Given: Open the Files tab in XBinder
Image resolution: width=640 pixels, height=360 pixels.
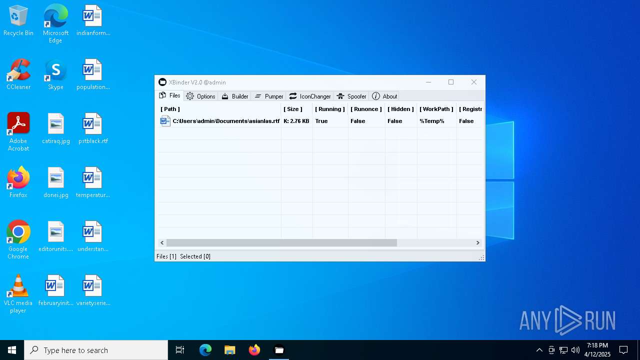Looking at the screenshot, I should coord(169,95).
